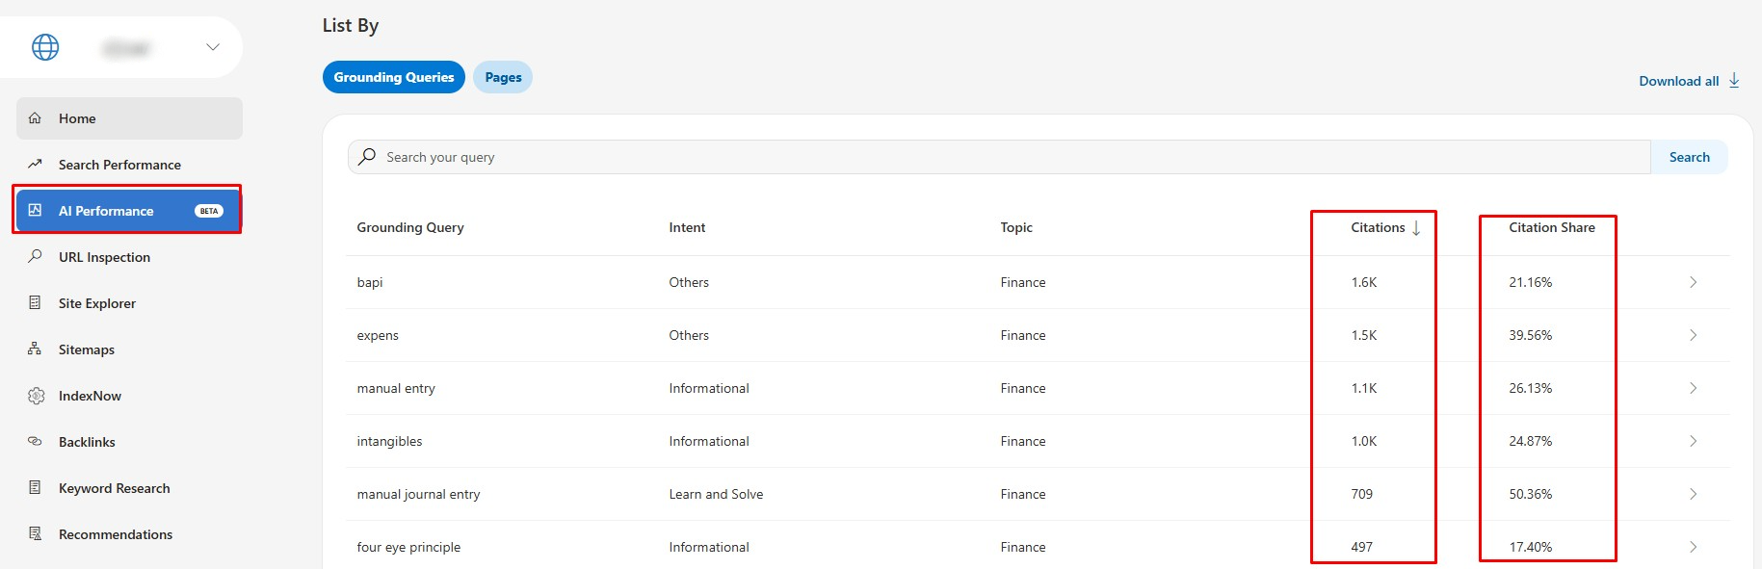
Task: Select the Grounding Queries tab
Action: [x=394, y=77]
